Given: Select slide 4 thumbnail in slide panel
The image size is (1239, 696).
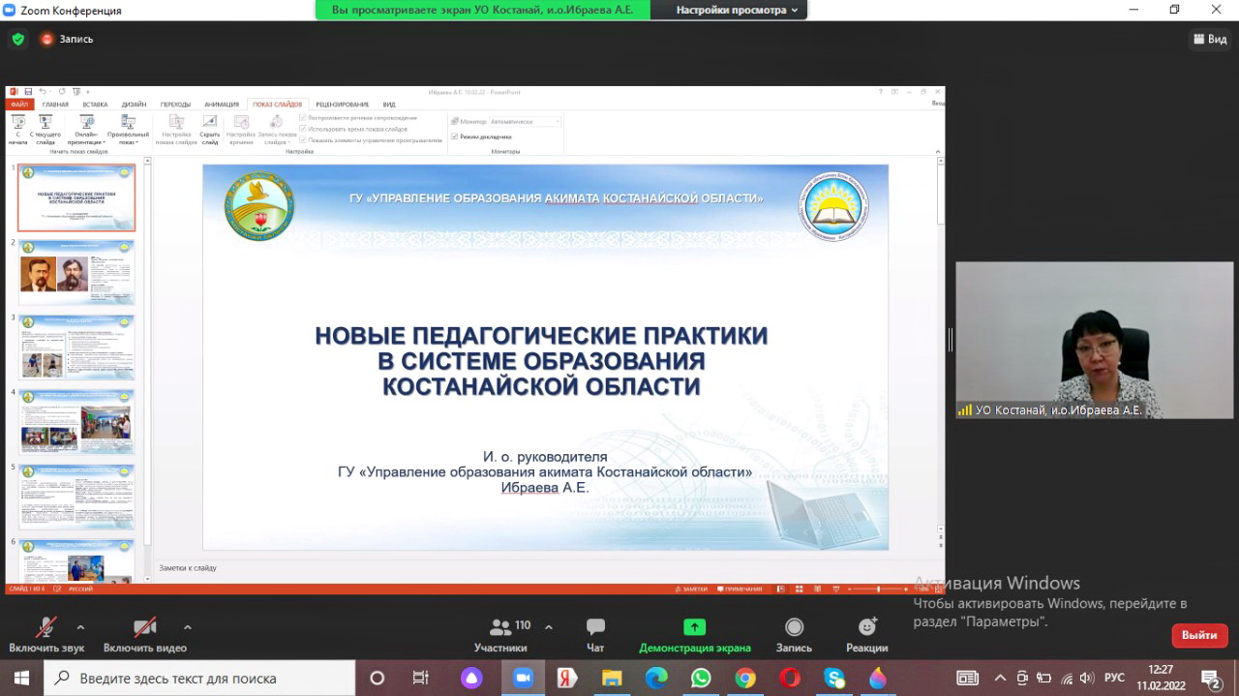Looking at the screenshot, I should pos(77,421).
